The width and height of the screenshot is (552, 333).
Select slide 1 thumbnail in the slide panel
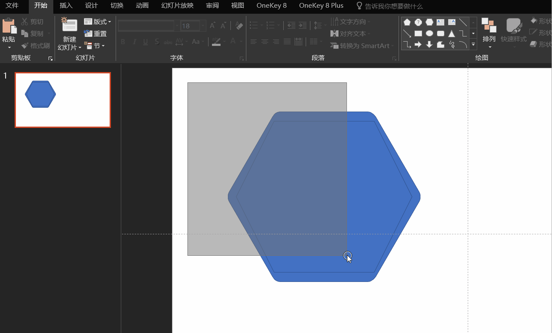pyautogui.click(x=63, y=100)
